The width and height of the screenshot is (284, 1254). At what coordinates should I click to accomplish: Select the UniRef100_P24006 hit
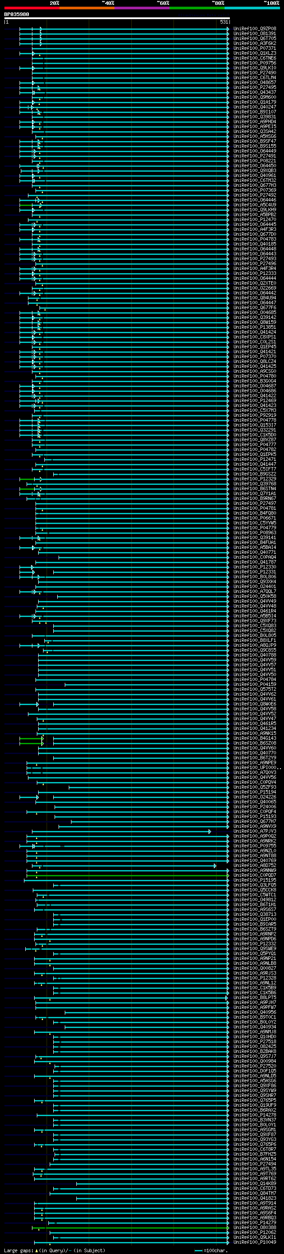coord(255,806)
